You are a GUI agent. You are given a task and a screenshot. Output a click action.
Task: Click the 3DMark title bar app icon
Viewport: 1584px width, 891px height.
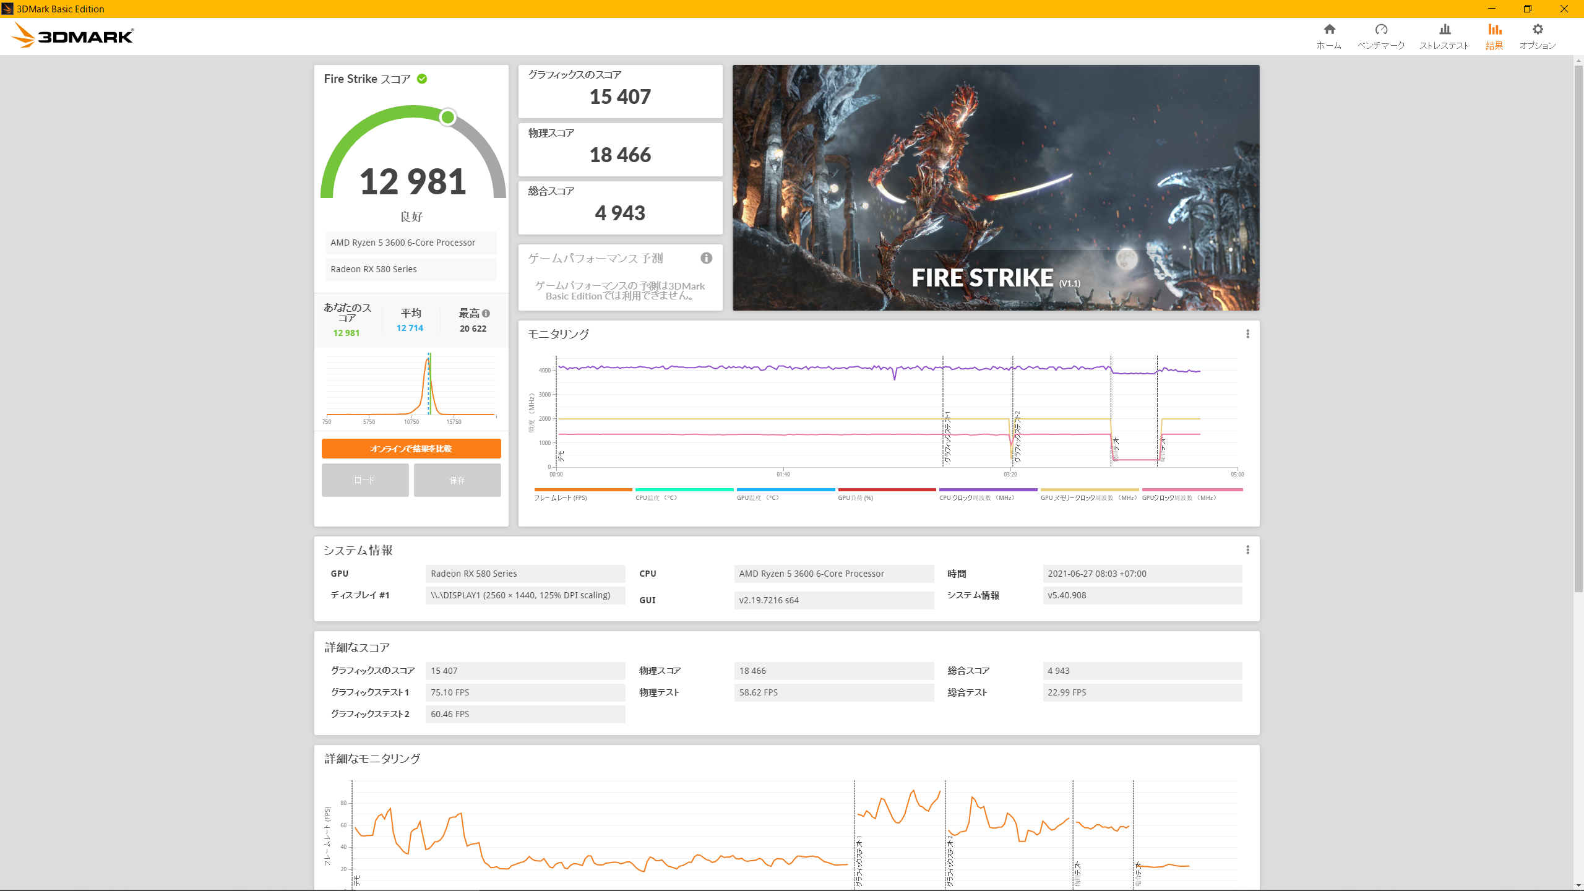click(x=7, y=9)
